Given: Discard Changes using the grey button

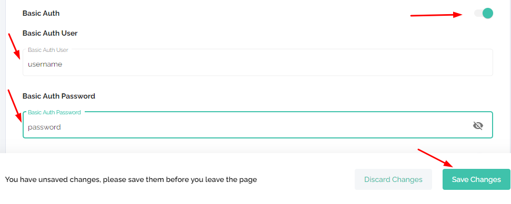Looking at the screenshot, I should tap(393, 179).
